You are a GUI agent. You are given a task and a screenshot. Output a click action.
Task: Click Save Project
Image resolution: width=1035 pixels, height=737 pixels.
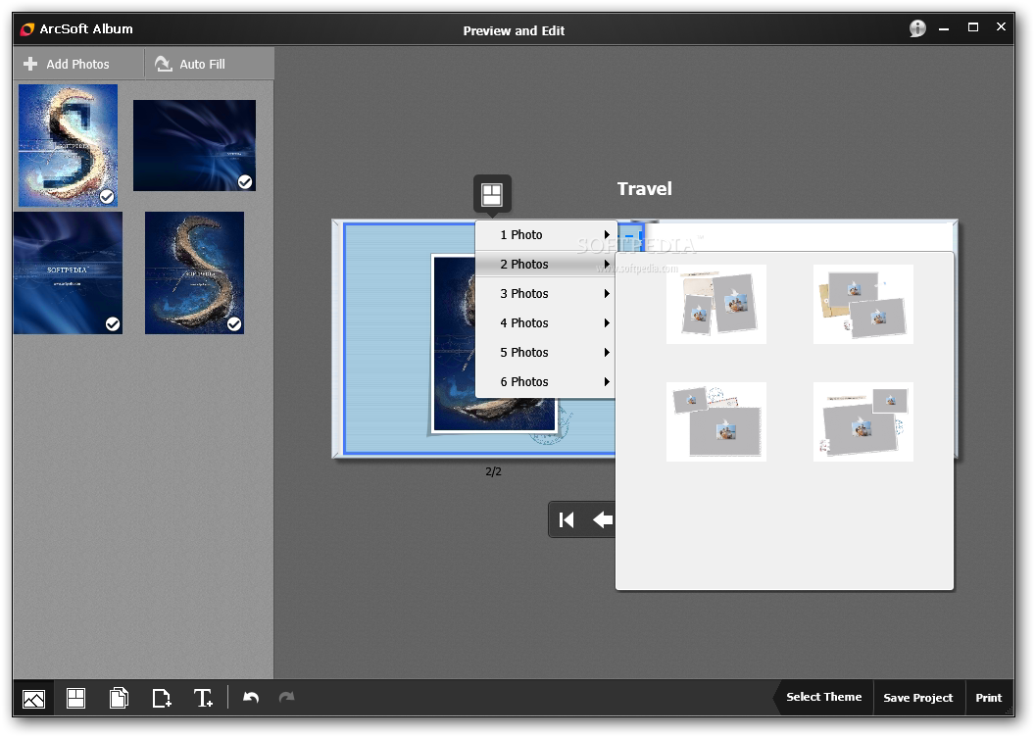918,698
